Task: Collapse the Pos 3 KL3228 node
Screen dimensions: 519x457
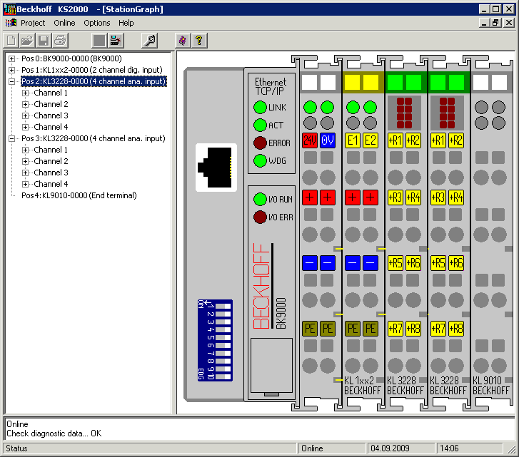Action: coord(12,138)
